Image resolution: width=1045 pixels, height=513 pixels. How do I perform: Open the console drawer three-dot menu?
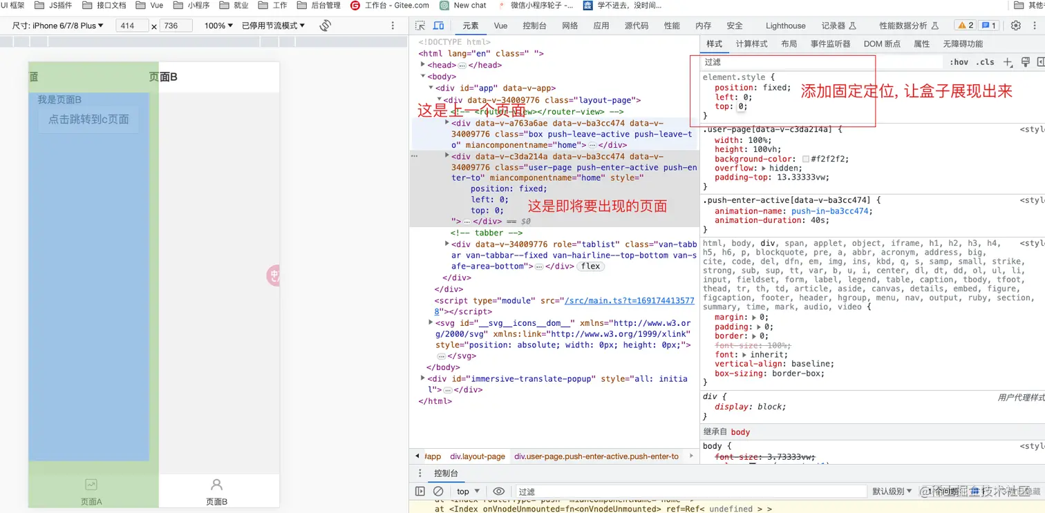pyautogui.click(x=420, y=474)
